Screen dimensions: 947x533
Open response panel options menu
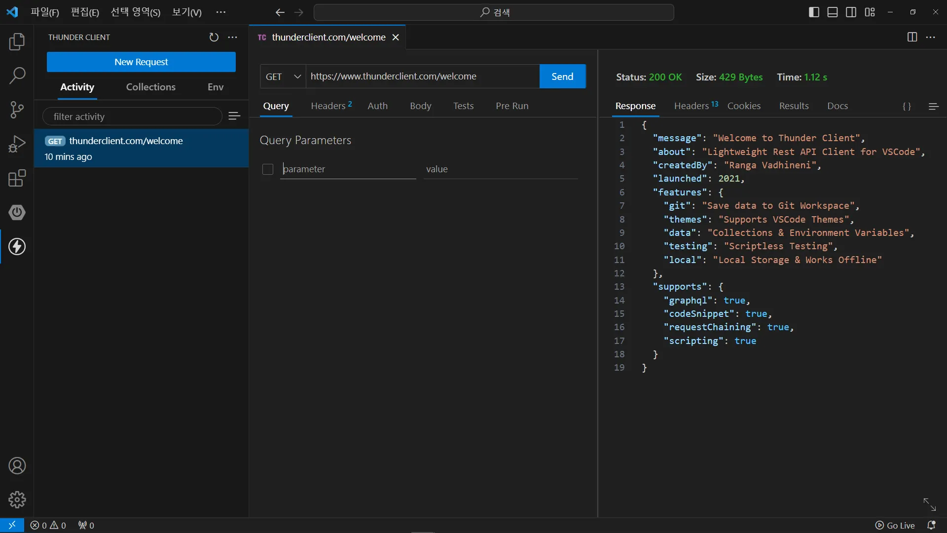click(933, 106)
